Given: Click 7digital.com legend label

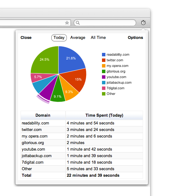Looking at the screenshot, I should pyautogui.click(x=115, y=88).
